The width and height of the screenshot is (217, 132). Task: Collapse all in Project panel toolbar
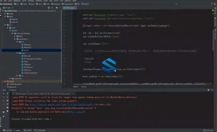[x=52, y=8]
